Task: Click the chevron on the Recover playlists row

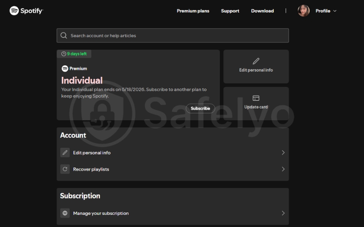Action: 283,169
